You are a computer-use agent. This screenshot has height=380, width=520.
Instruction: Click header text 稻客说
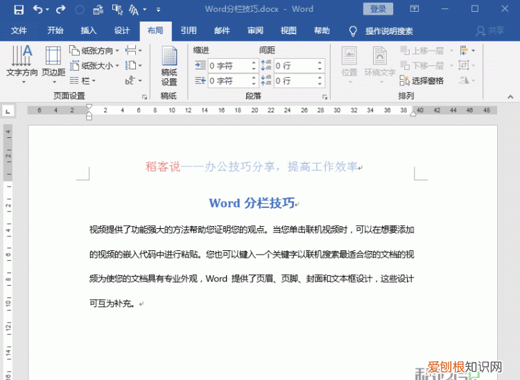tap(162, 166)
